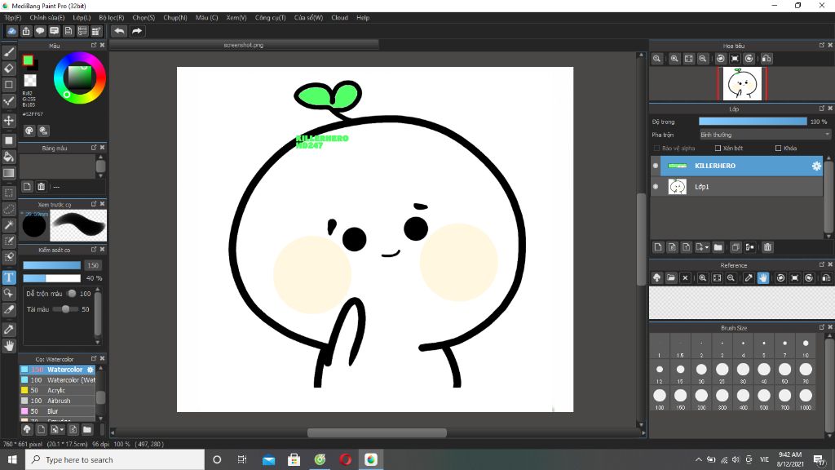Open Tệp(F) menu
Image resolution: width=835 pixels, height=470 pixels.
pos(13,18)
